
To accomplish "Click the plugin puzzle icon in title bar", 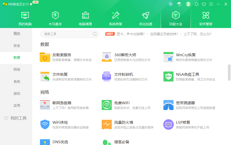I will [197, 4].
